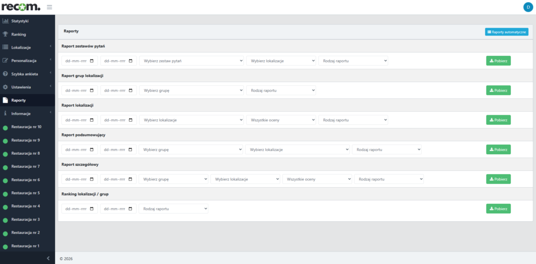Click the Statystyki bar chart icon
This screenshot has height=264, width=536.
pyautogui.click(x=6, y=21)
